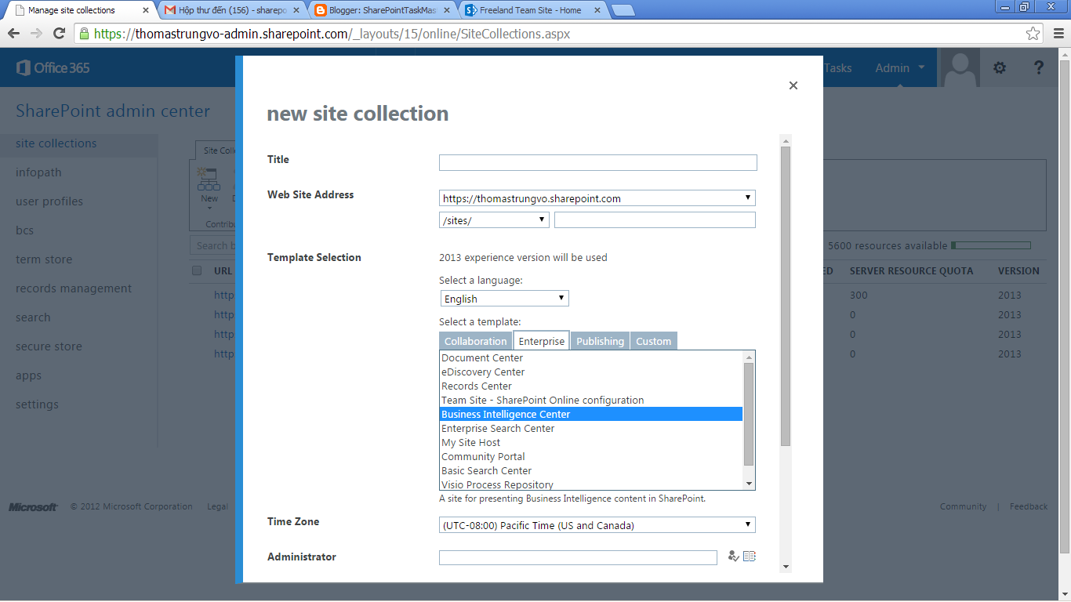Close the new site collection dialog

click(793, 85)
